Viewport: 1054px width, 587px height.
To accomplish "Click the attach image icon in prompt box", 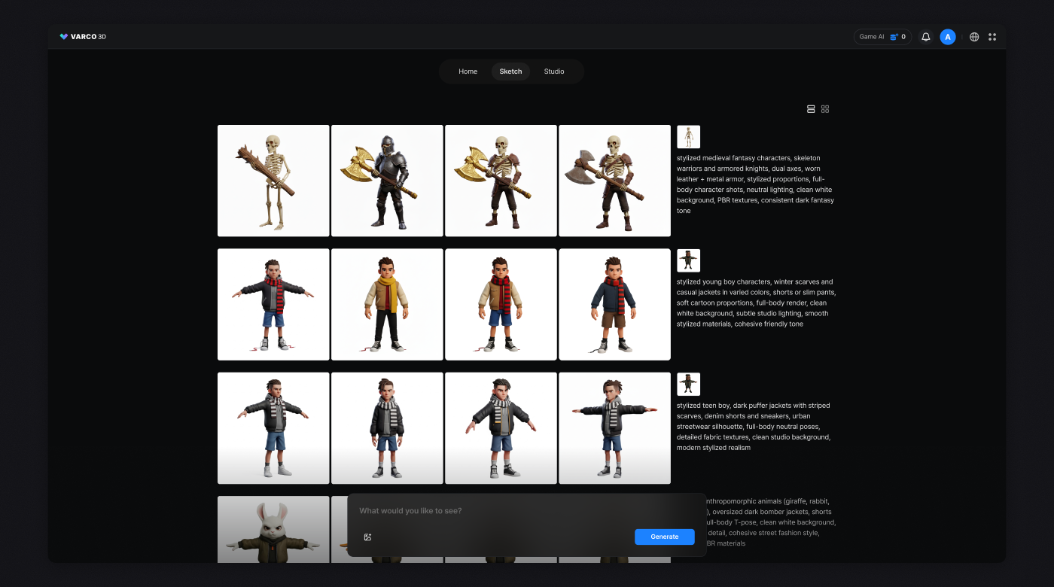I will (x=367, y=537).
